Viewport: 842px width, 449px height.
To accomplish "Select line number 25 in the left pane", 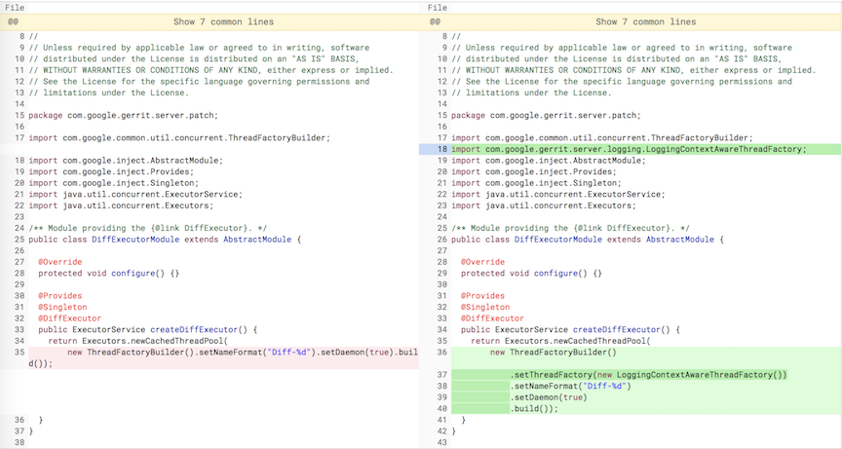I will tap(19, 228).
